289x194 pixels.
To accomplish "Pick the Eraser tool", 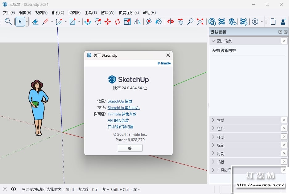I will [x=35, y=22].
